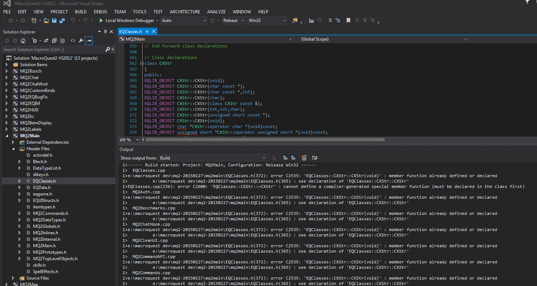This screenshot has height=286, width=537.
Task: Click the search magnifier in Solution Explorer
Action: 107,50
